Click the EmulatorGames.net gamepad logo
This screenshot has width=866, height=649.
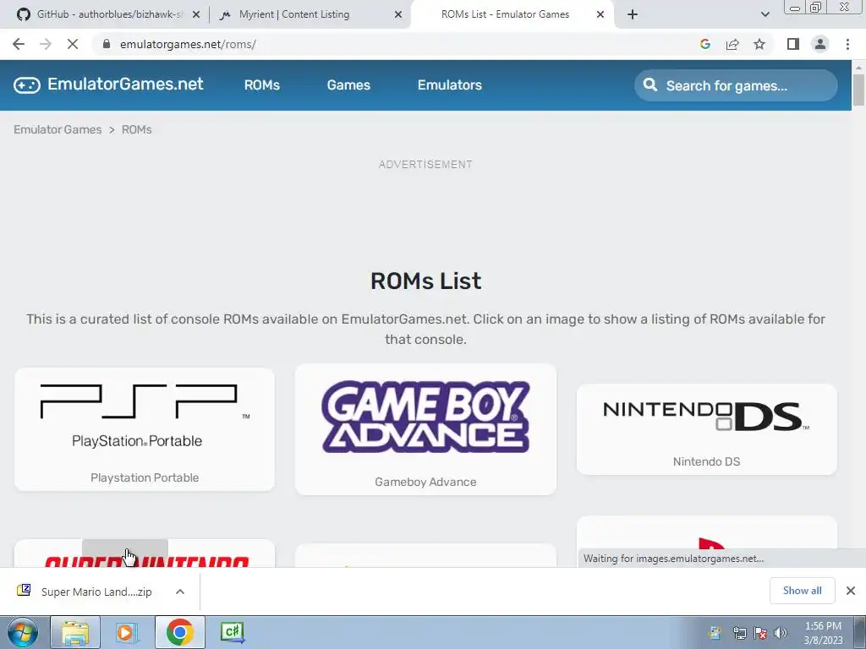click(27, 85)
